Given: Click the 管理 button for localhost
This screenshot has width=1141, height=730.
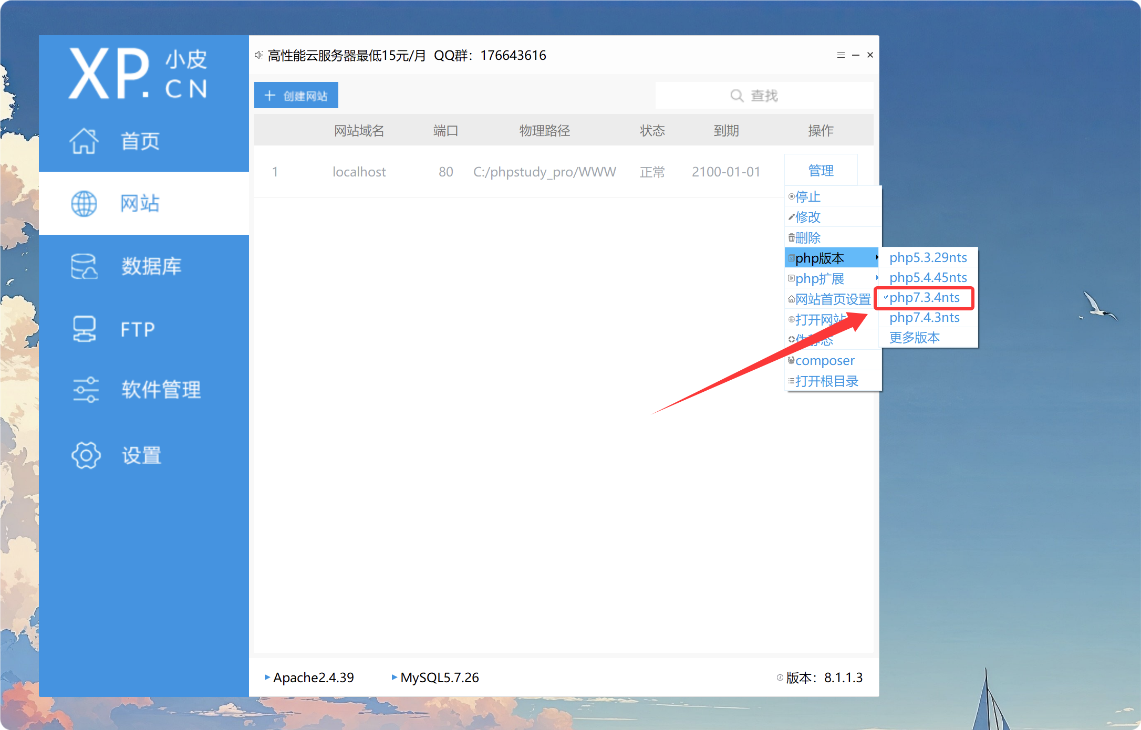Looking at the screenshot, I should 821,171.
